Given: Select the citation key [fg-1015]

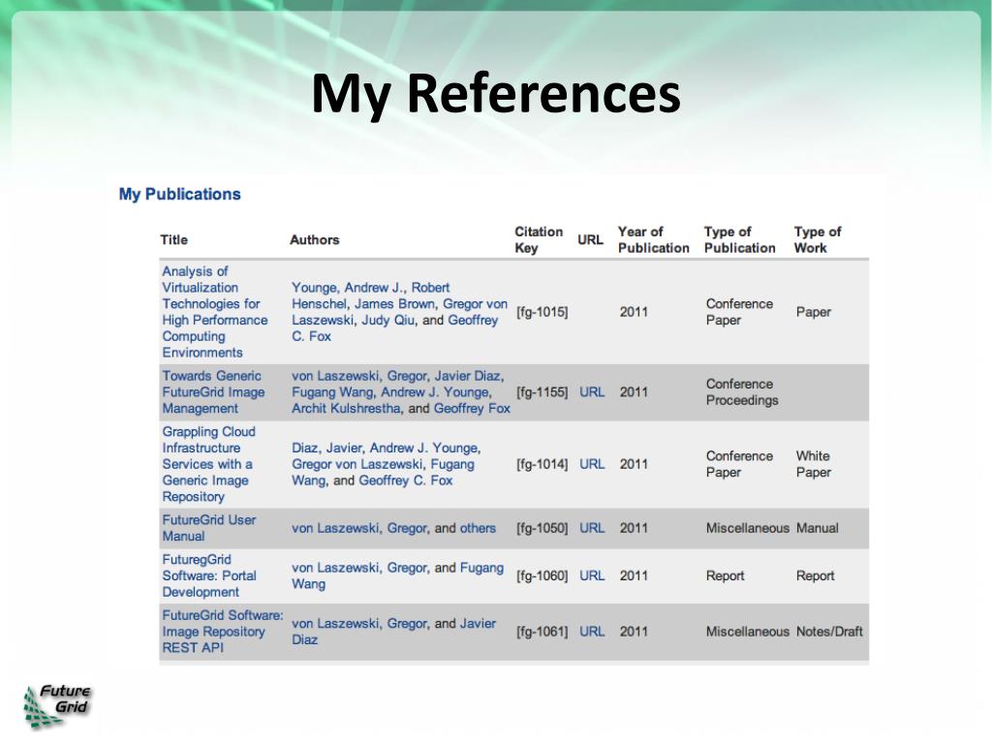Looking at the screenshot, I should tap(542, 312).
